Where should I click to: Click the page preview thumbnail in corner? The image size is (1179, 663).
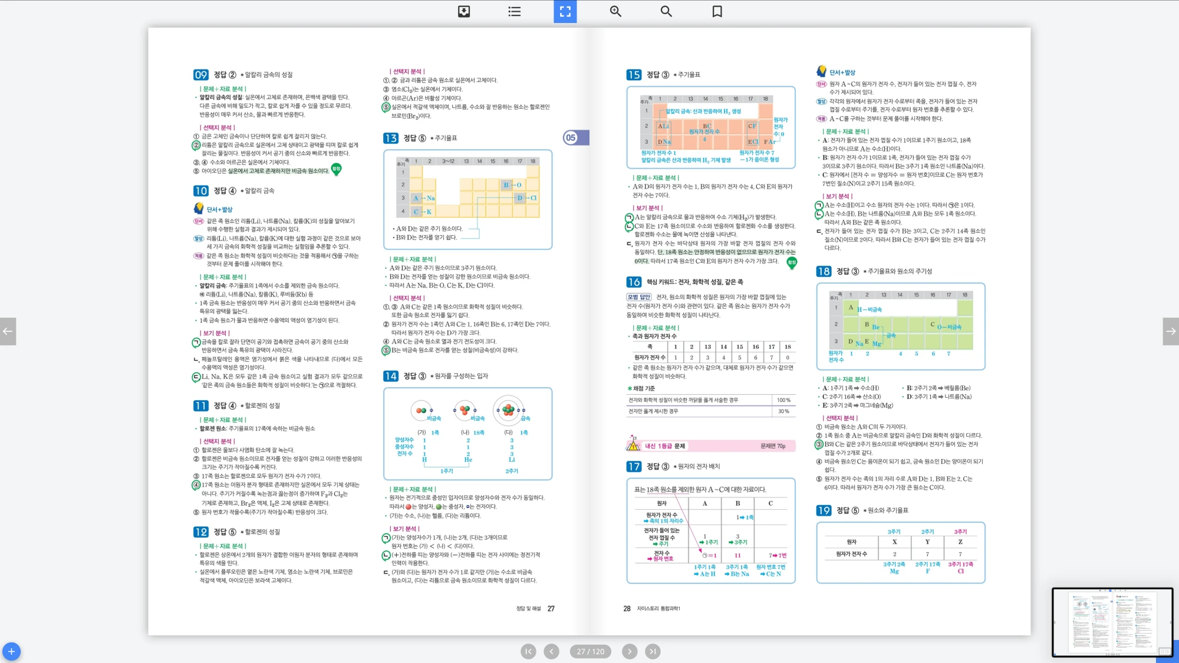tap(1112, 622)
